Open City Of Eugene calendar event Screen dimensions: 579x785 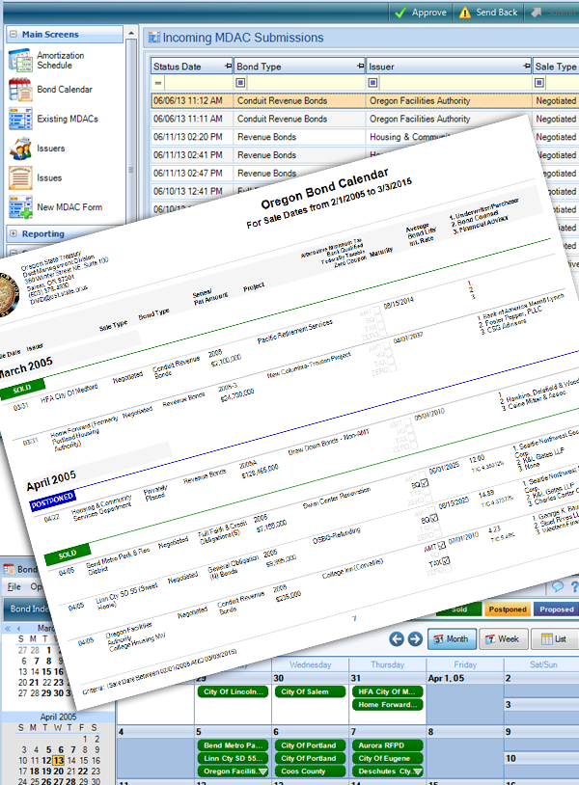[388, 758]
